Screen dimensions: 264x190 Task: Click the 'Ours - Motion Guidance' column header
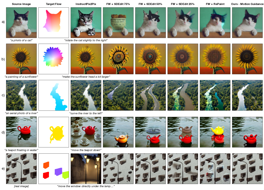[x=247, y=4]
